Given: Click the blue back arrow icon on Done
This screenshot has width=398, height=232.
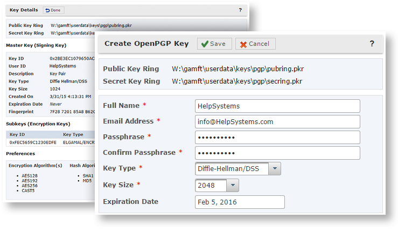Looking at the screenshot, I should [x=47, y=10].
